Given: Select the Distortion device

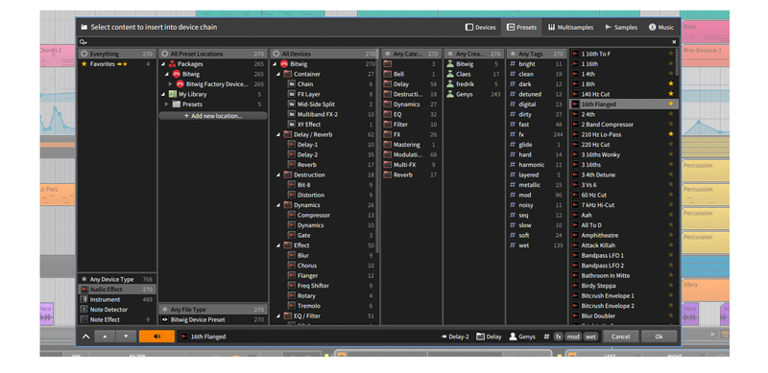Looking at the screenshot, I should 324,195.
